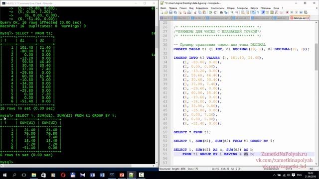Click the Print toolbar icon in Notepad++
The width and height of the screenshot is (319, 179).
pos(189,12)
